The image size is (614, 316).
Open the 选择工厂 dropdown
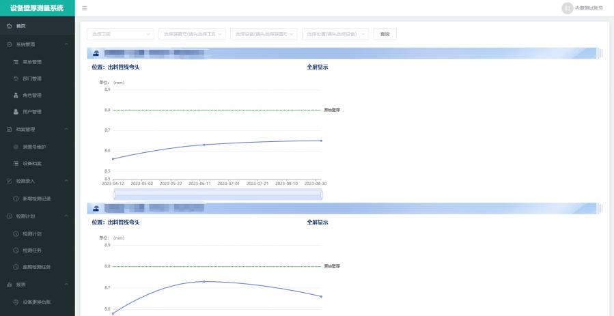[x=120, y=33]
